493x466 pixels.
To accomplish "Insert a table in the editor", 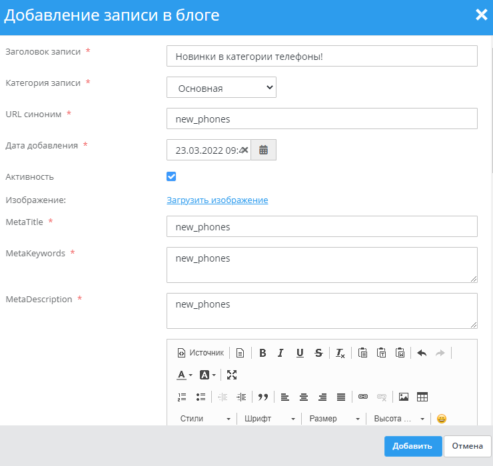I will [422, 397].
